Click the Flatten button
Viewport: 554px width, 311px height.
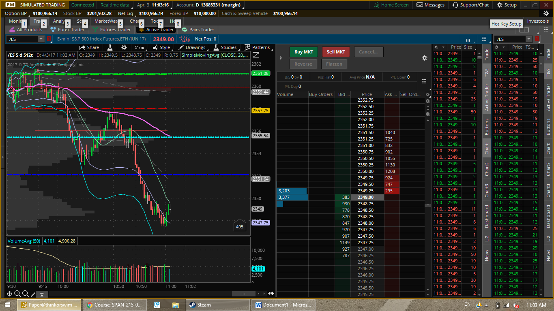point(334,64)
